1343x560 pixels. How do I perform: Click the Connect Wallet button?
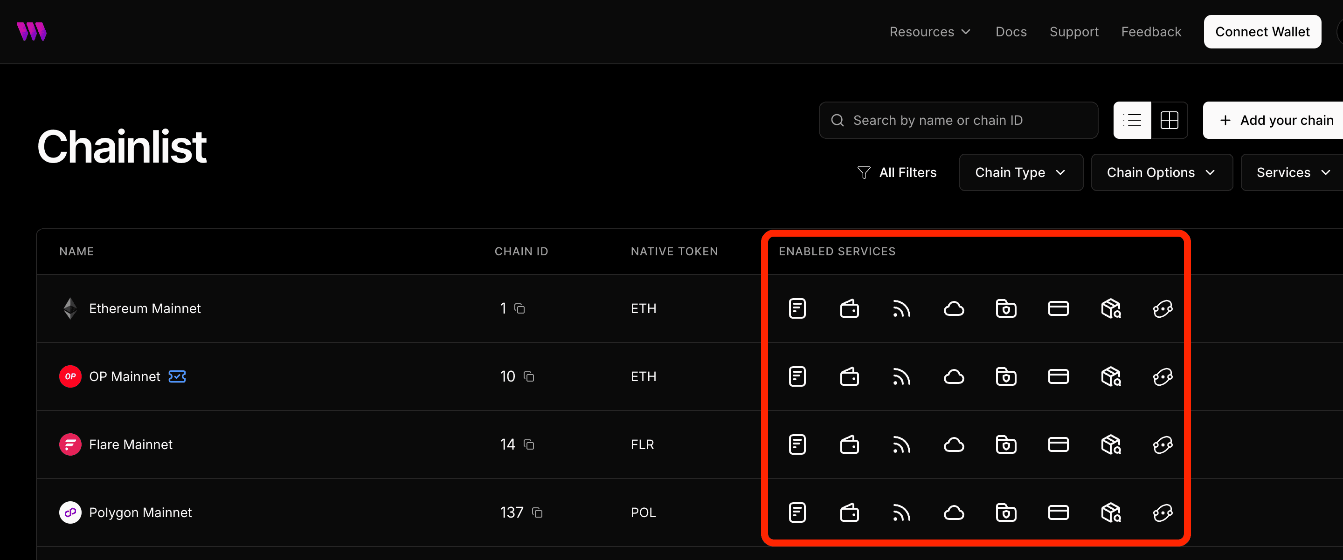click(x=1262, y=32)
